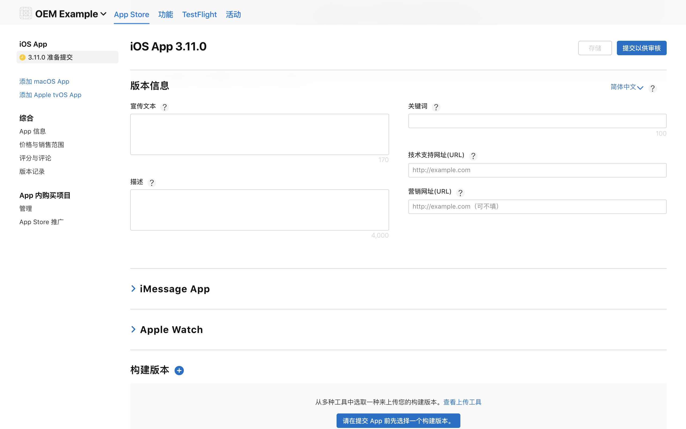Click the help icon beside 技术支持网址(URL)
This screenshot has height=429, width=686.
[x=473, y=156]
